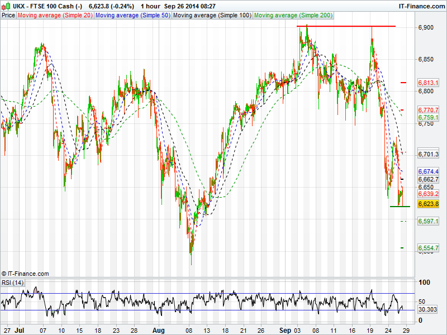Click the blue 6,674.4 moving average value

tap(429, 171)
